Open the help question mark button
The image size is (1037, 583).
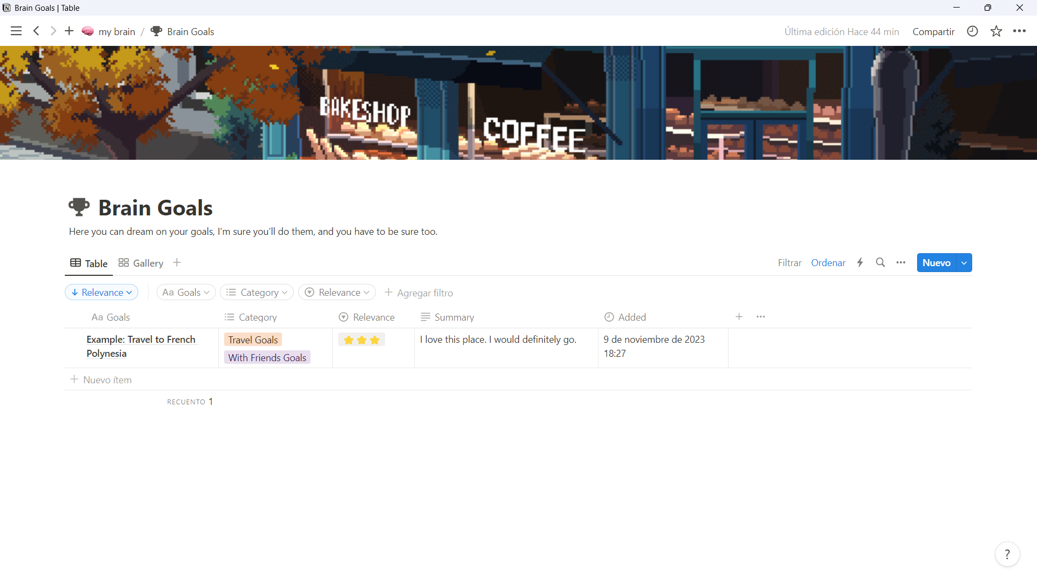pyautogui.click(x=1007, y=554)
